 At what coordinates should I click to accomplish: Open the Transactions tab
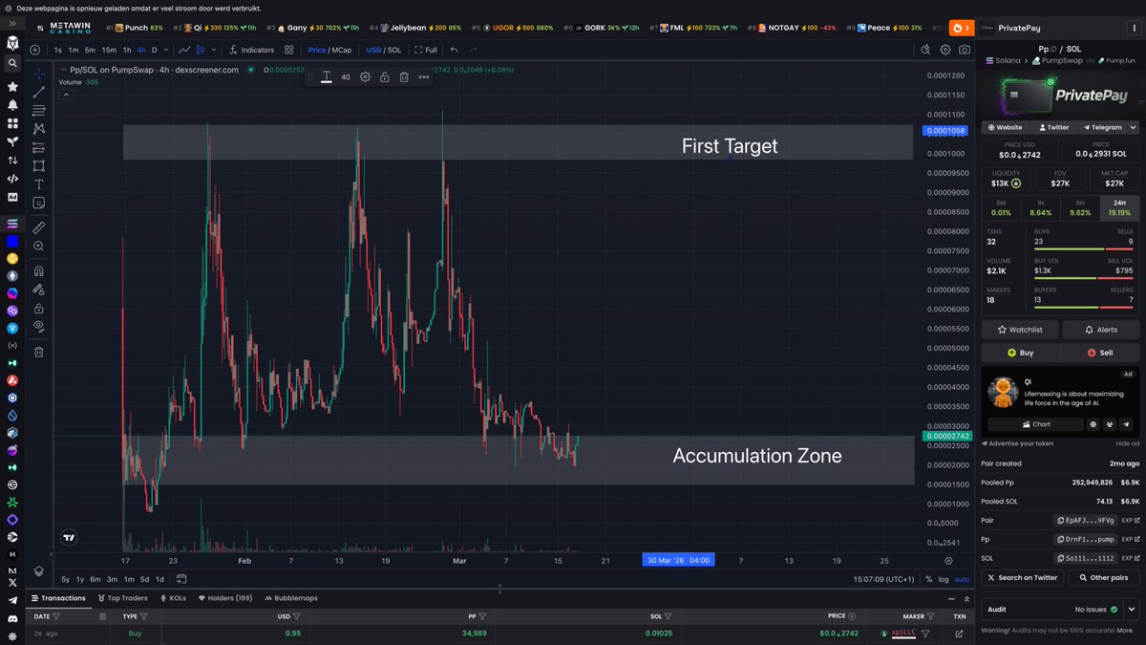tap(58, 598)
